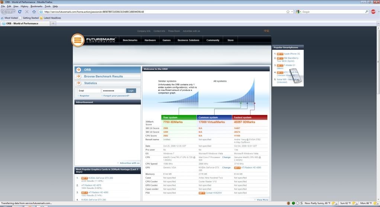Click the back/forward navigation arrows
Image resolution: width=380 pixels, height=207 pixels.
click(x=8, y=11)
